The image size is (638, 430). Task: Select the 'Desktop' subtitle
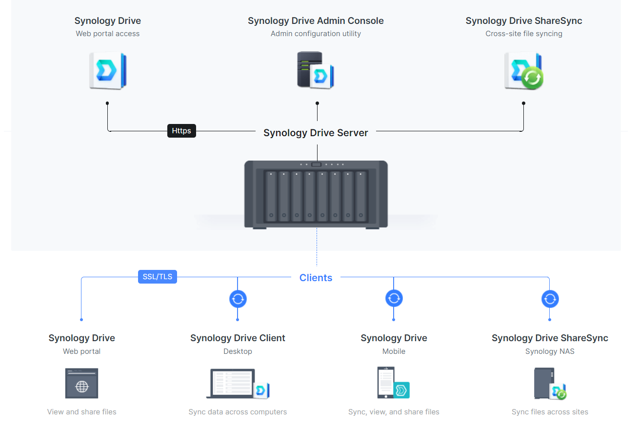[x=238, y=351]
